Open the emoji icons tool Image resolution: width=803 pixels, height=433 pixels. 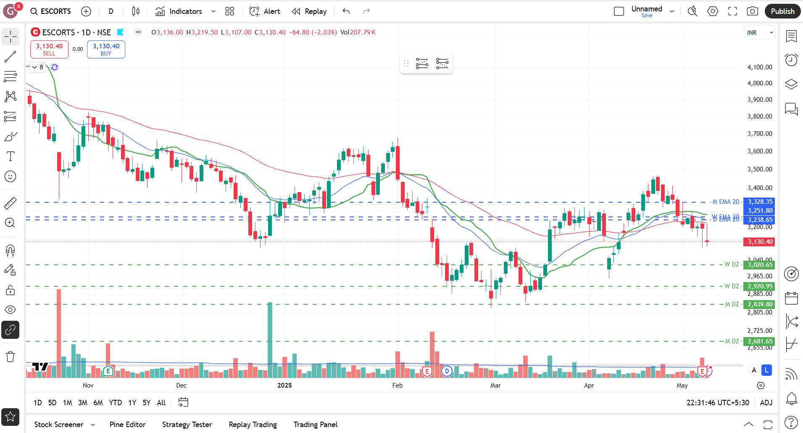pos(11,177)
